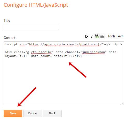Click inside the Title input field
The height and width of the screenshot is (119, 131).
31,27
